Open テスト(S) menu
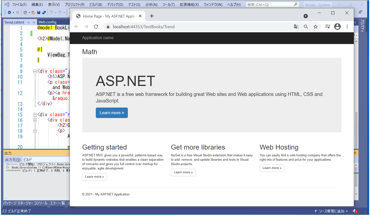The height and width of the screenshot is (216, 370). [134, 5]
